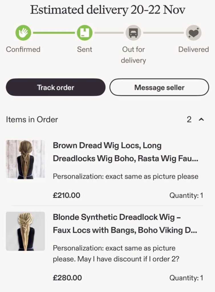Image resolution: width=215 pixels, height=292 pixels.
Task: Click the green progress bar between Confirmed and Sent
Action: tap(54, 33)
